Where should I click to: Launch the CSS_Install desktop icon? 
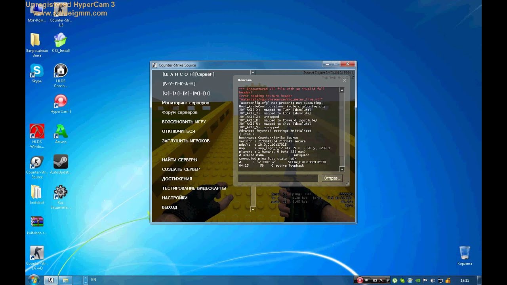(61, 43)
